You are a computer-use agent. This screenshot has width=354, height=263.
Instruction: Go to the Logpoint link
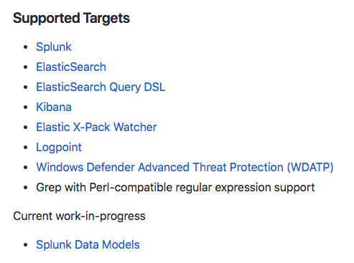point(59,148)
